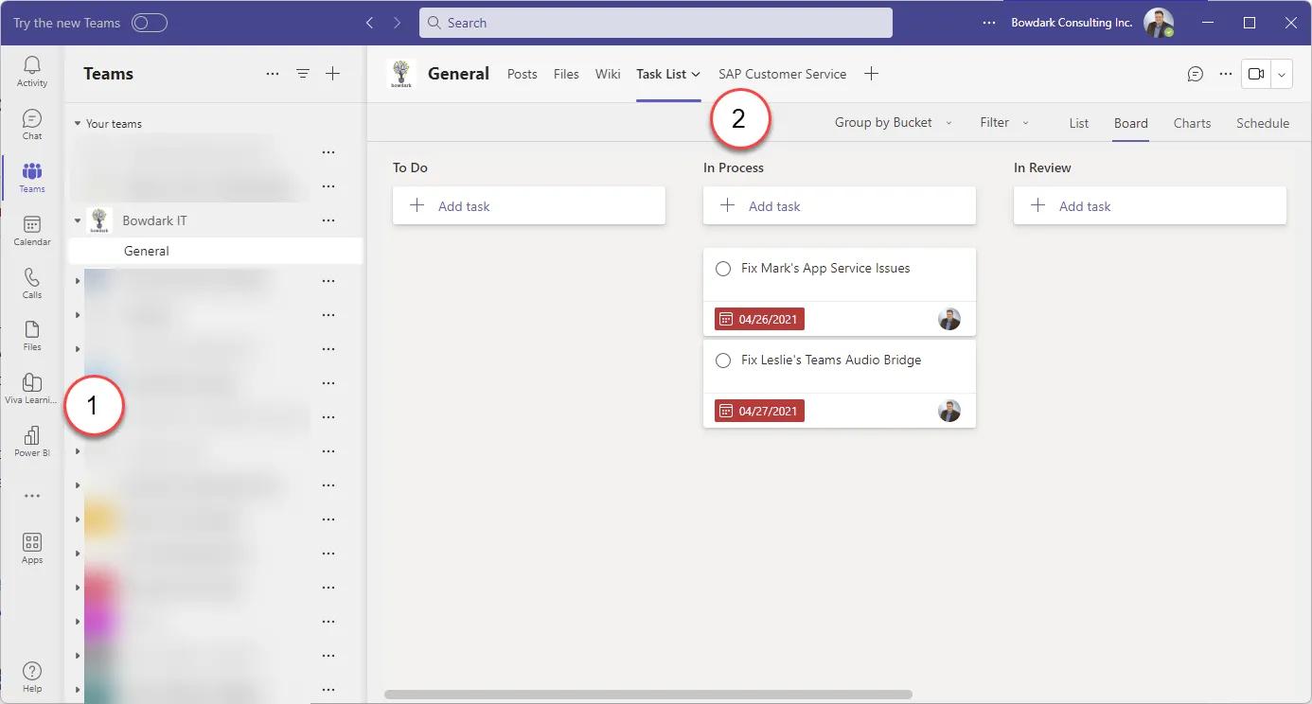The image size is (1312, 704).
Task: Add a task to the In Review bucket
Action: tap(1150, 205)
